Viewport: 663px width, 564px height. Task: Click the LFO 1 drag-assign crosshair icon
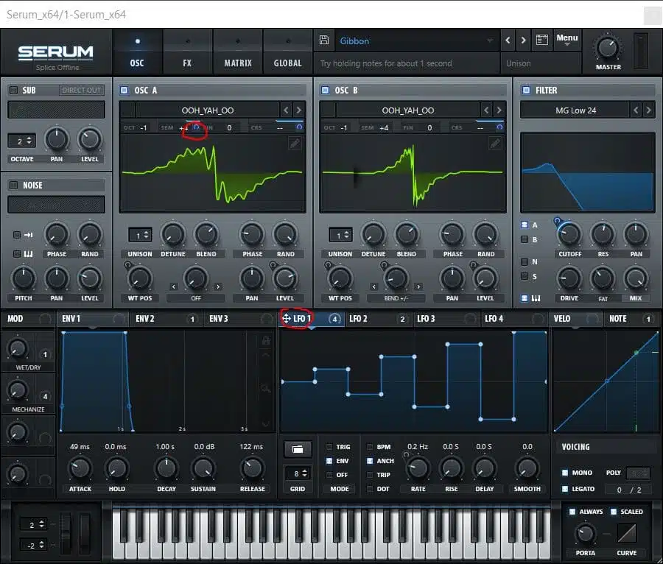coord(287,318)
